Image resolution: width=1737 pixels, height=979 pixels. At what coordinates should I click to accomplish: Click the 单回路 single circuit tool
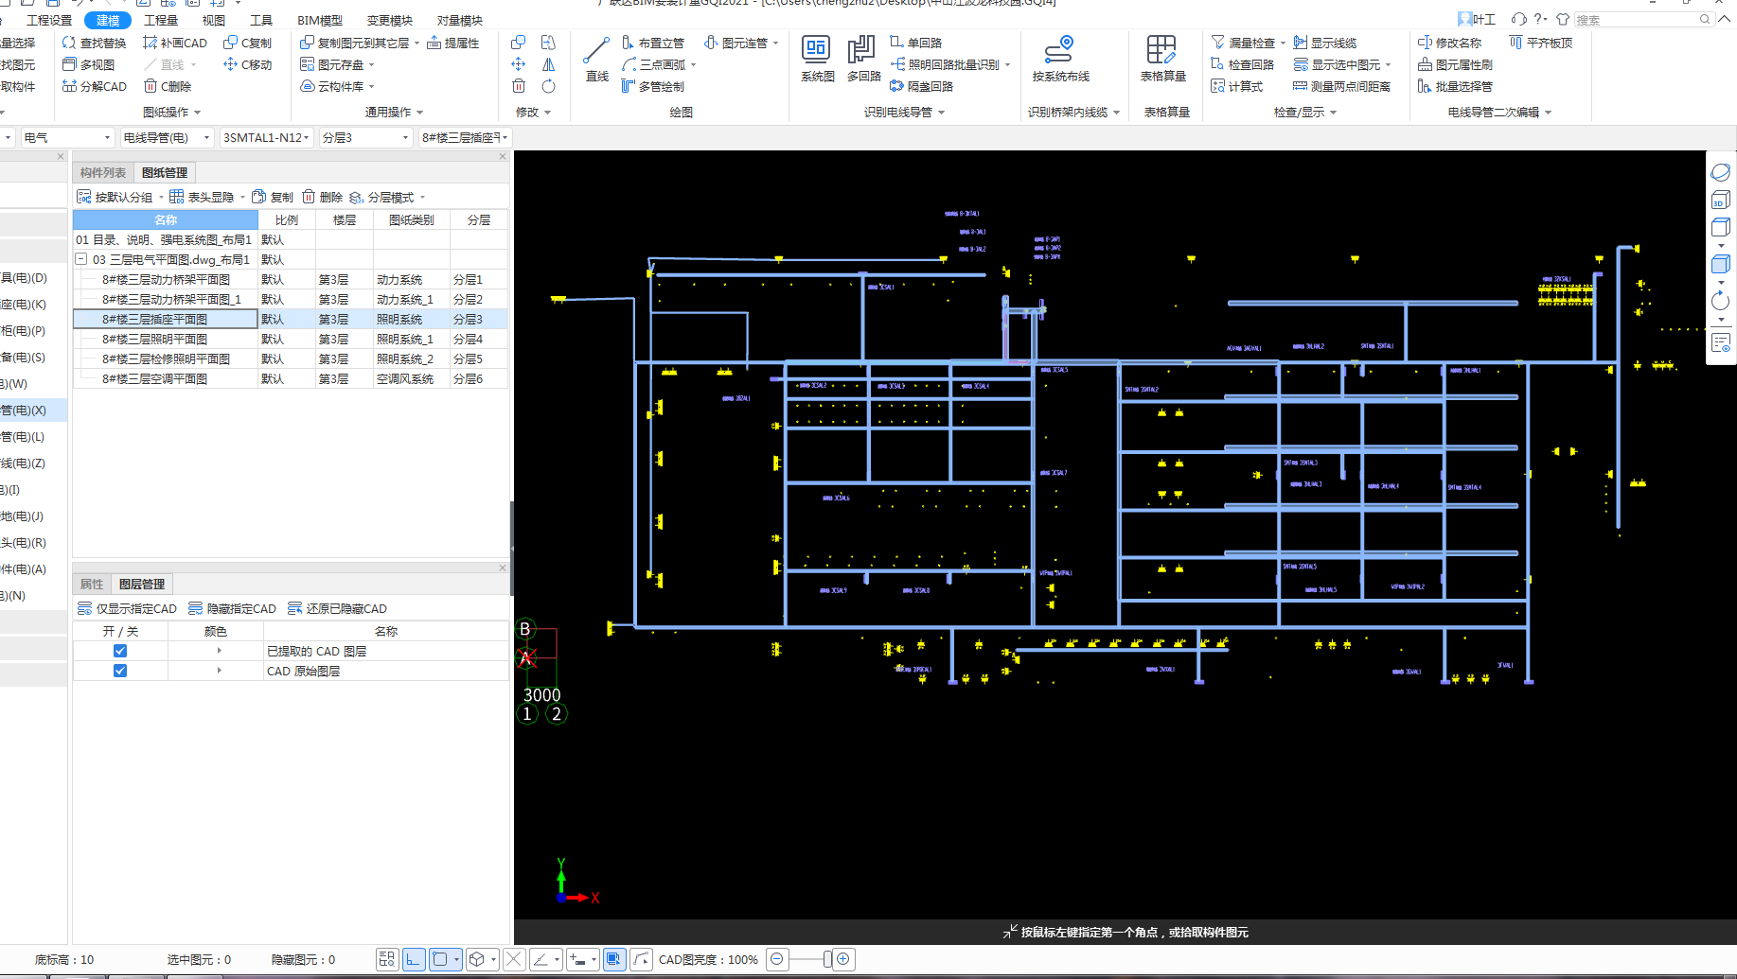[x=916, y=43]
